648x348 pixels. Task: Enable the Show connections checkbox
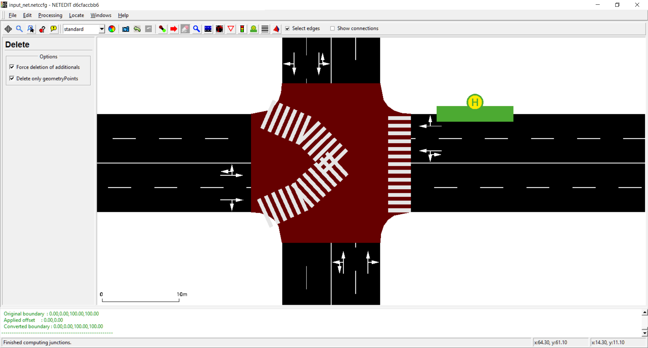pyautogui.click(x=332, y=28)
